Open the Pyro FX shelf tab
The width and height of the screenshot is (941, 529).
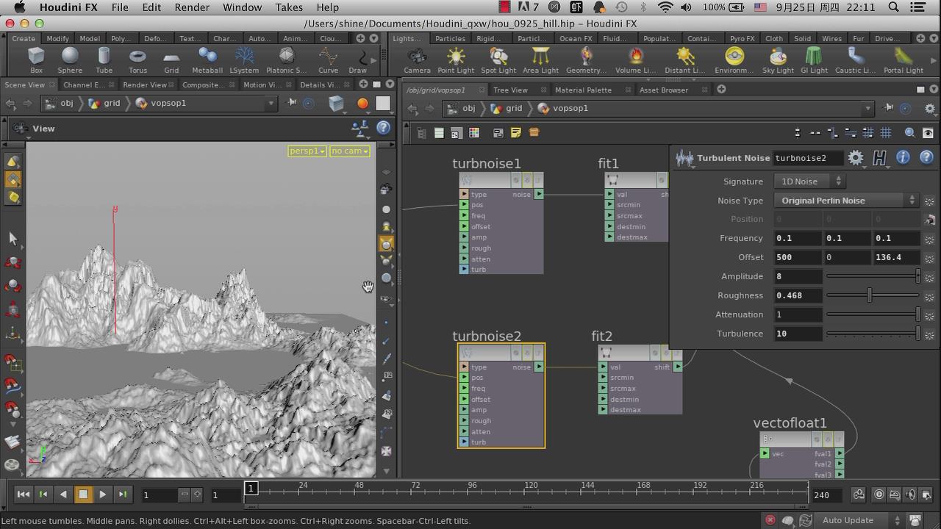click(743, 38)
